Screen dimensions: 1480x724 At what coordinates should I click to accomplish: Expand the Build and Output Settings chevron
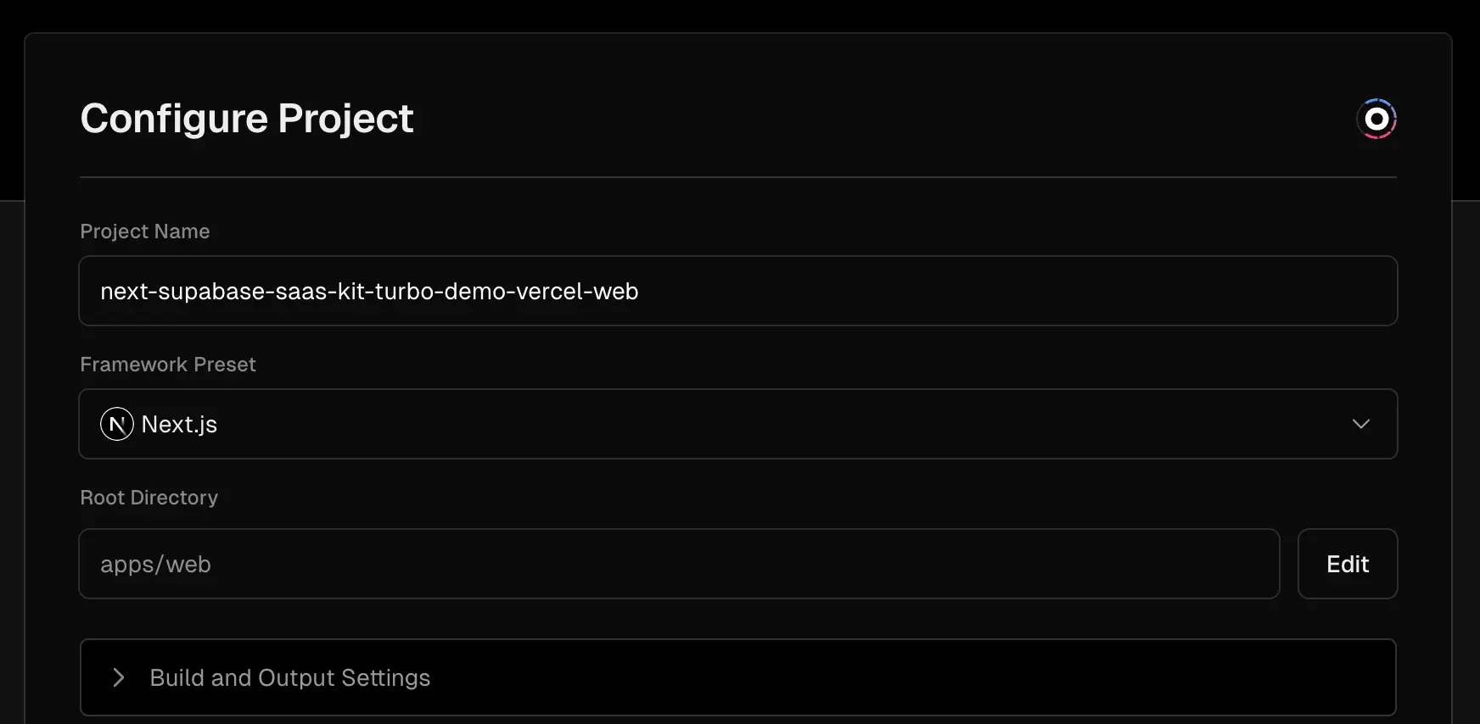click(x=119, y=677)
